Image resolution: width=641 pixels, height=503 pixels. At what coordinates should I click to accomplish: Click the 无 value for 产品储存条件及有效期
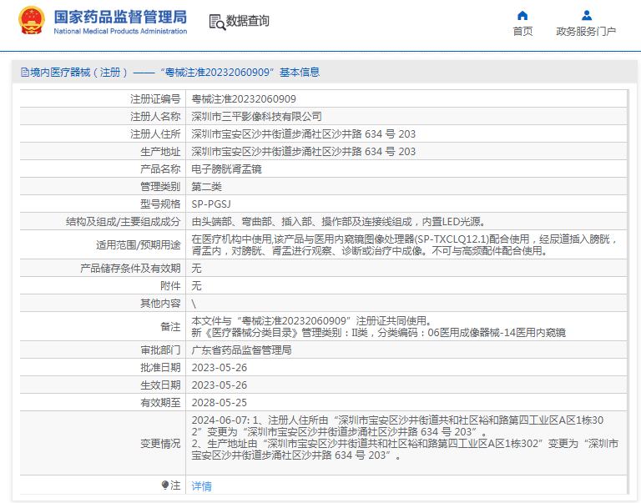[196, 269]
